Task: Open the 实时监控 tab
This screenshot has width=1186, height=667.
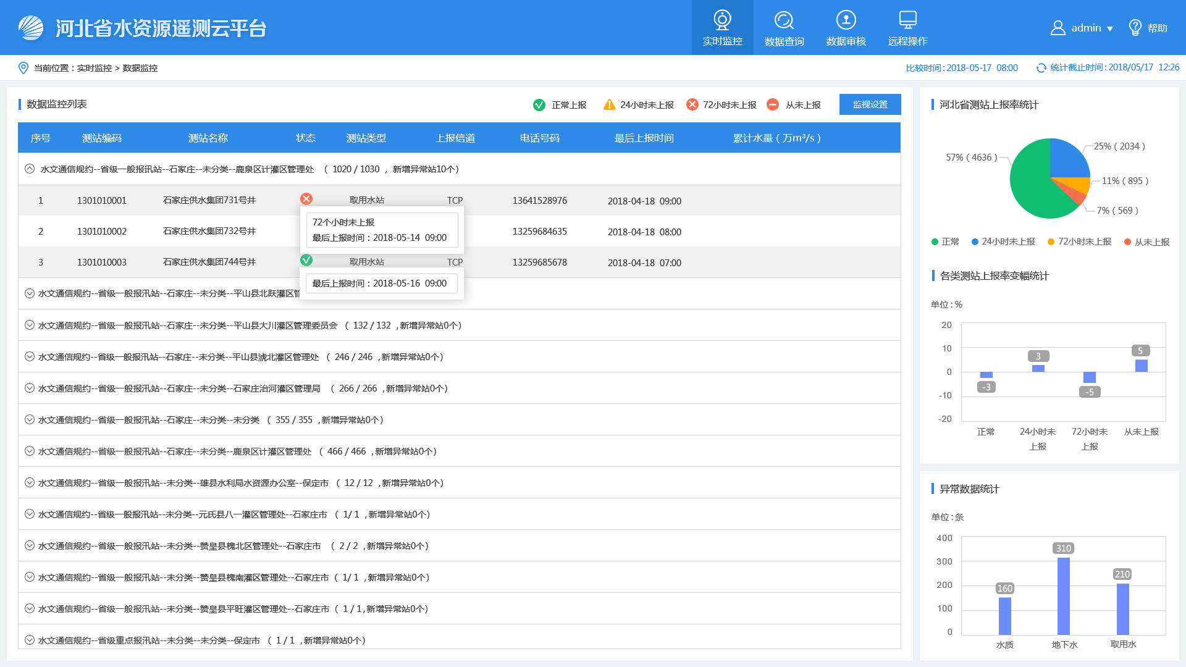Action: coord(722,28)
